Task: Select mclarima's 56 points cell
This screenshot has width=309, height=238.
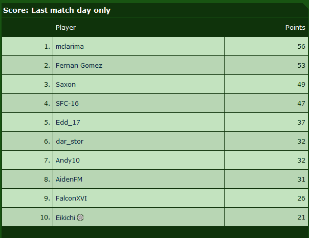Action: click(266, 46)
